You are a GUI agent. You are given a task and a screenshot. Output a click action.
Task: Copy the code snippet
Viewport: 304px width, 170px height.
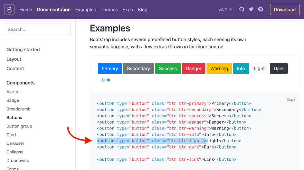291,99
